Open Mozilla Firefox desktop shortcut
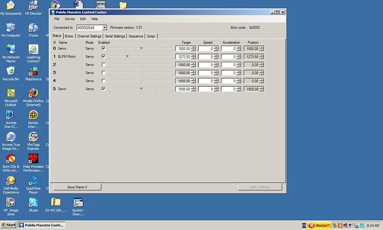This screenshot has width=383, height=230. [33, 93]
